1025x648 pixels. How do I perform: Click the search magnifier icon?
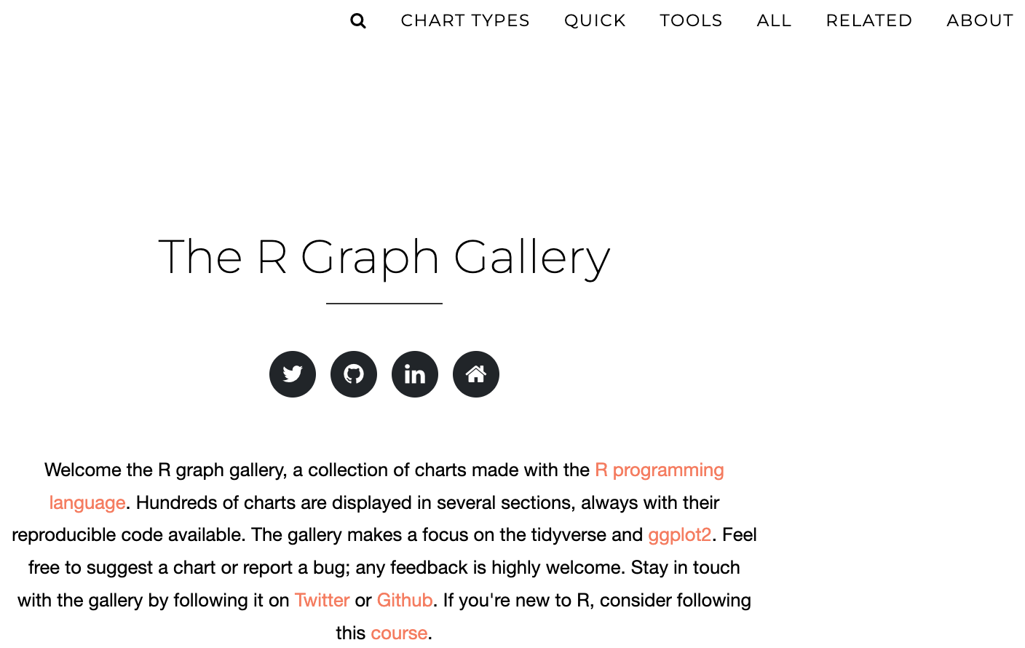click(x=358, y=20)
